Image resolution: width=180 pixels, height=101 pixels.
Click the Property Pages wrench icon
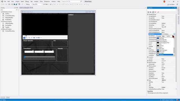[158, 12]
